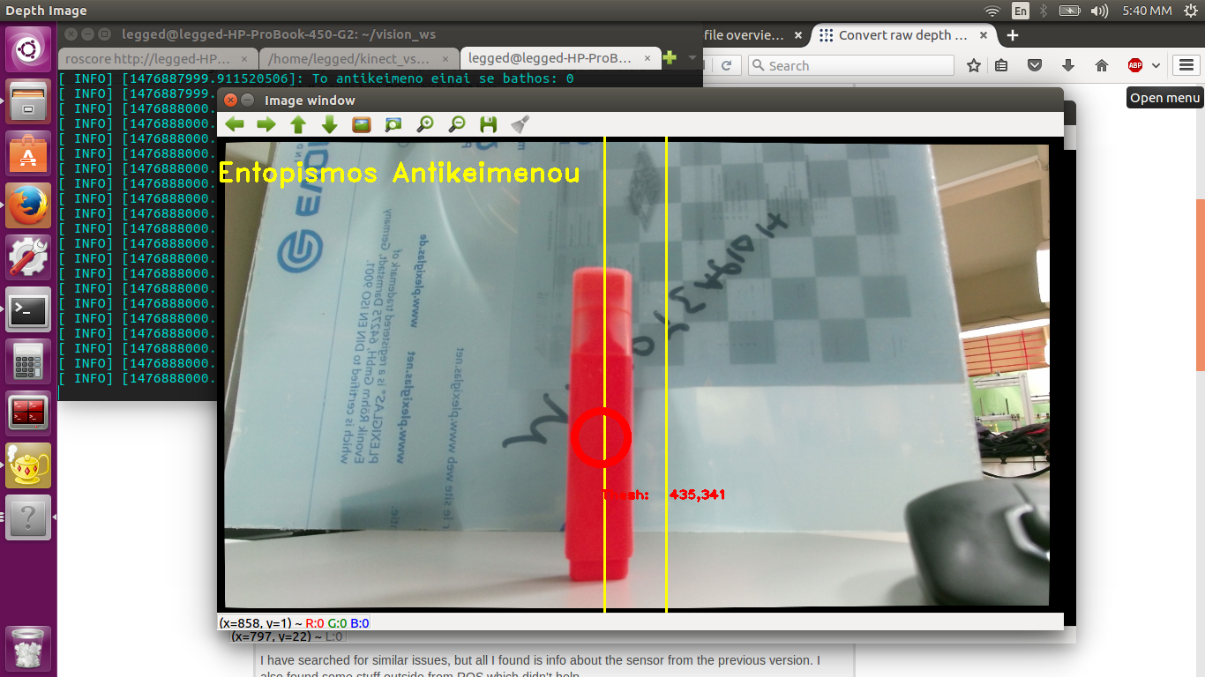The height and width of the screenshot is (677, 1205).
Task: Open the teapot application in launcher
Action: pos(28,465)
